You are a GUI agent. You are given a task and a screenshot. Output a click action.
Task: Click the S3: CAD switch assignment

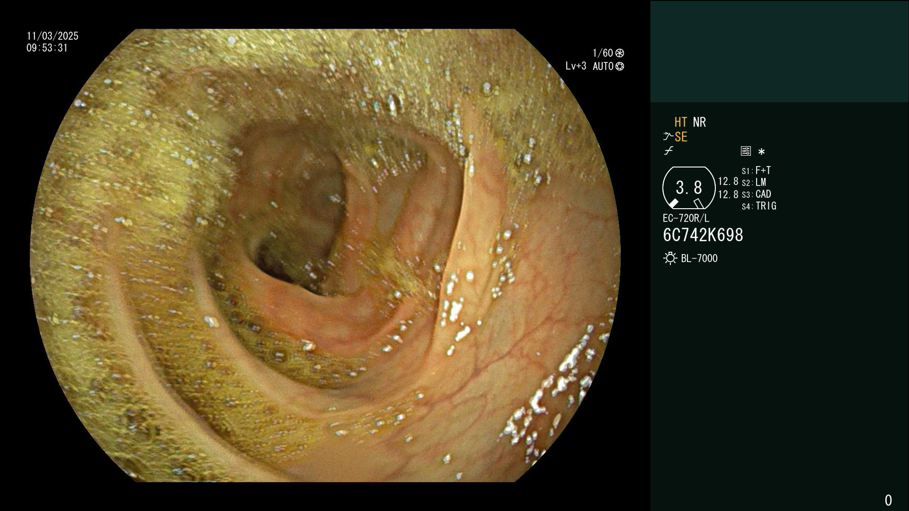click(756, 194)
